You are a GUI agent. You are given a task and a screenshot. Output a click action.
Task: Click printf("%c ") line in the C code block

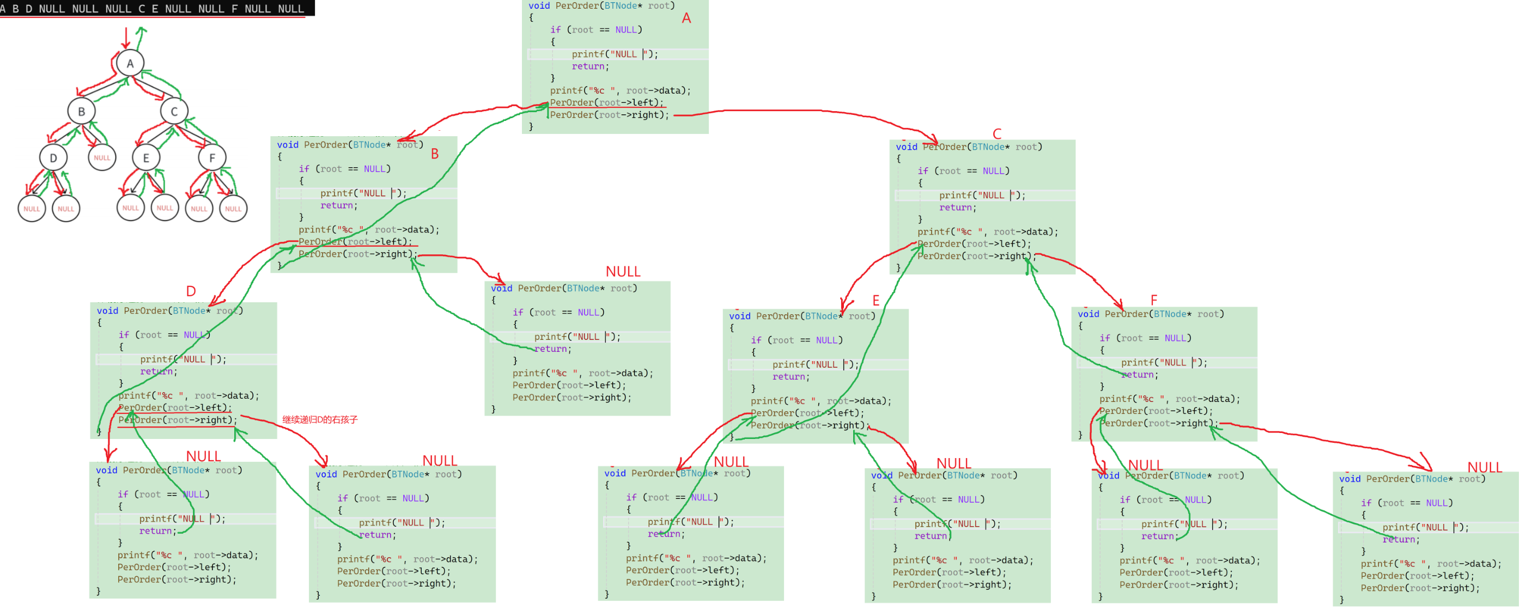click(x=987, y=232)
